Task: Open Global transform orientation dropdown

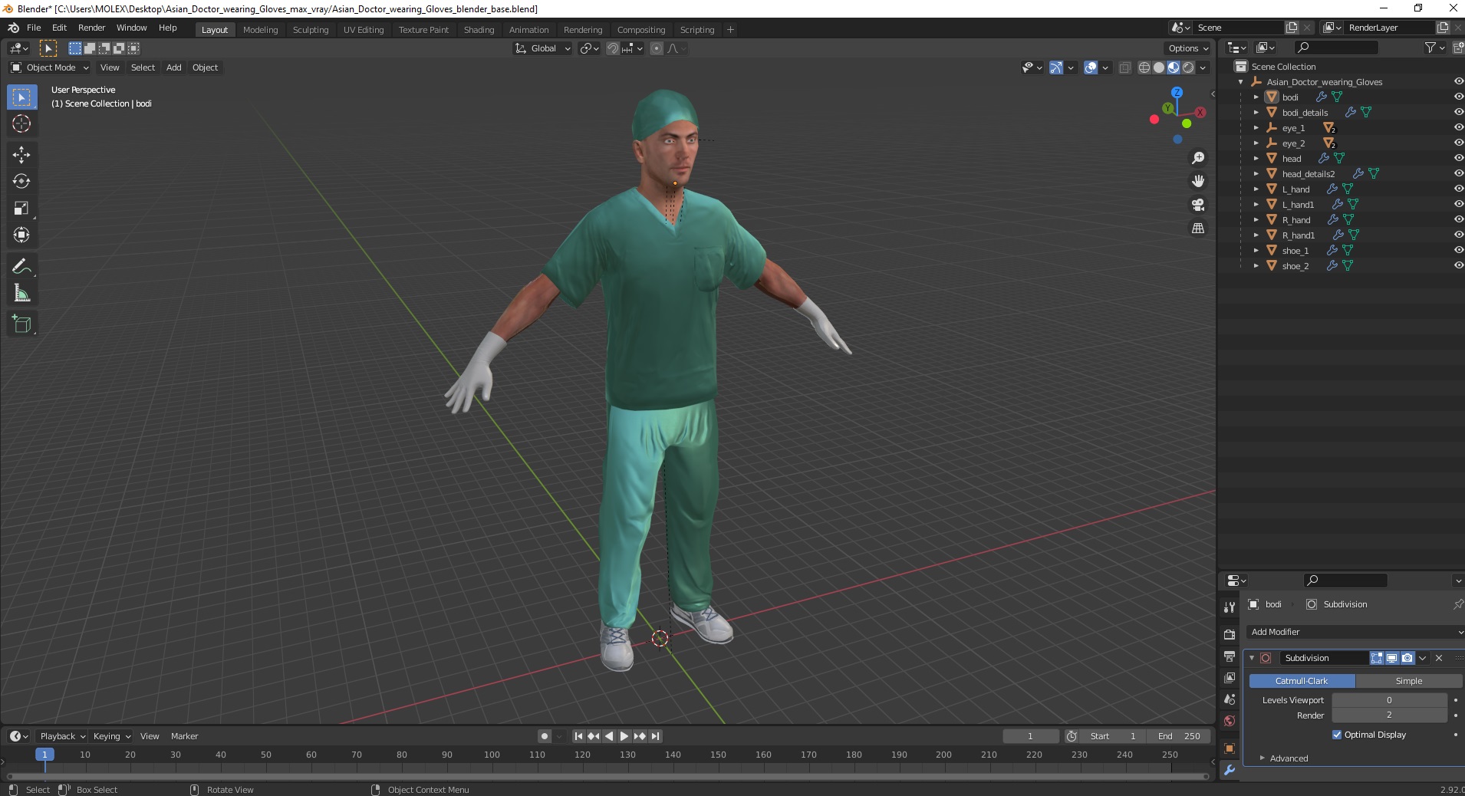Action: (x=543, y=48)
